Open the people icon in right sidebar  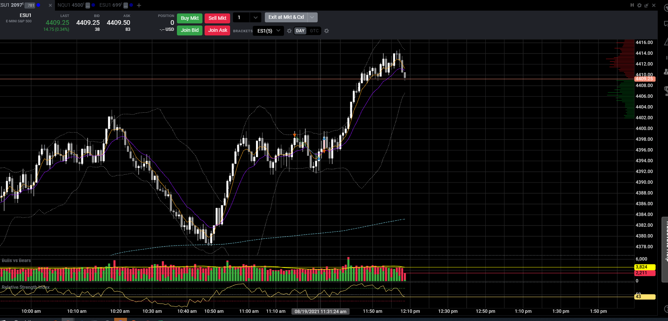click(666, 72)
